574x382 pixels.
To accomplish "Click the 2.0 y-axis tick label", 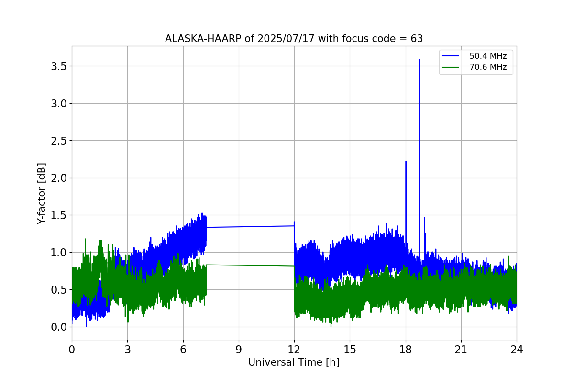I will coord(58,178).
